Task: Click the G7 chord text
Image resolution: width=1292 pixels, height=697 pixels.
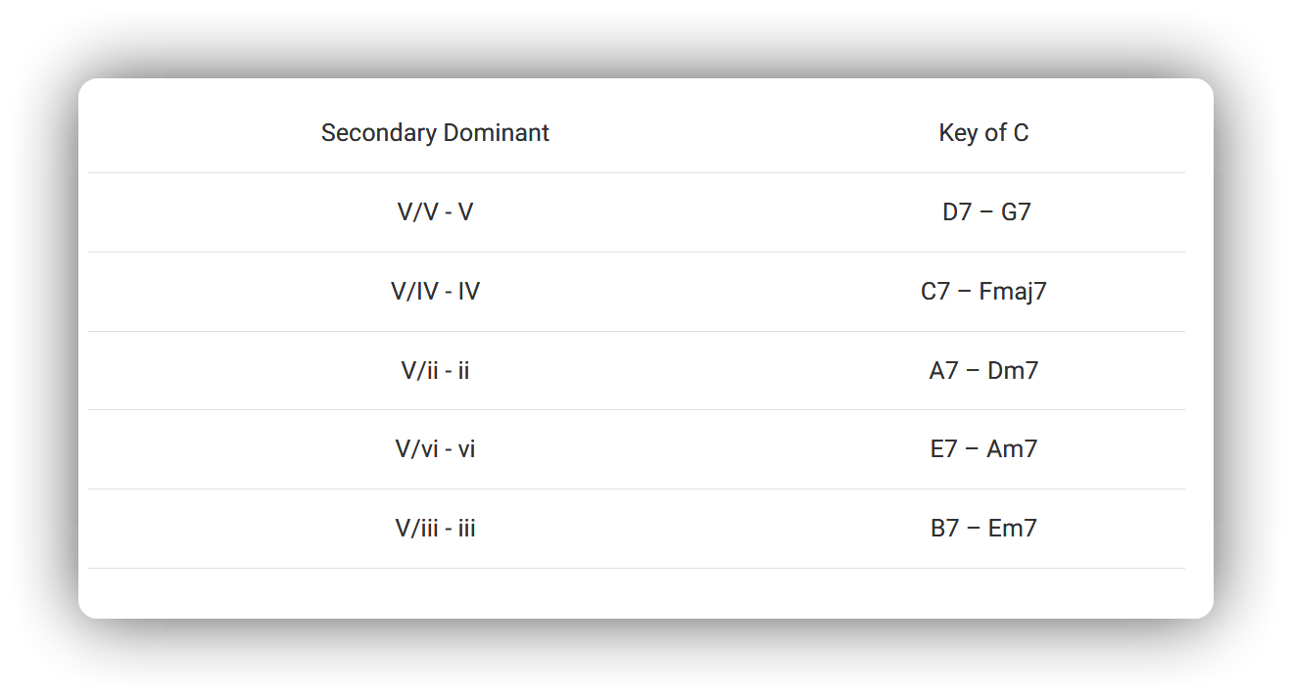Action: 1016,212
